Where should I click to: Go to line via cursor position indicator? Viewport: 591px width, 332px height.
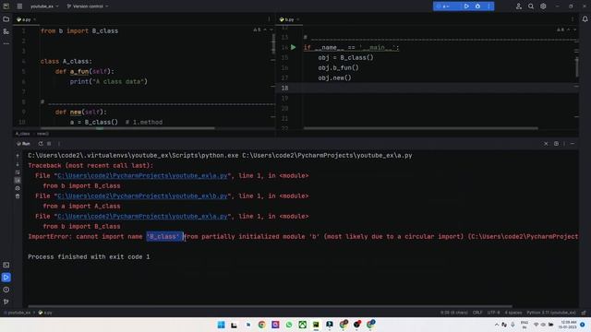pyautogui.click(x=453, y=313)
